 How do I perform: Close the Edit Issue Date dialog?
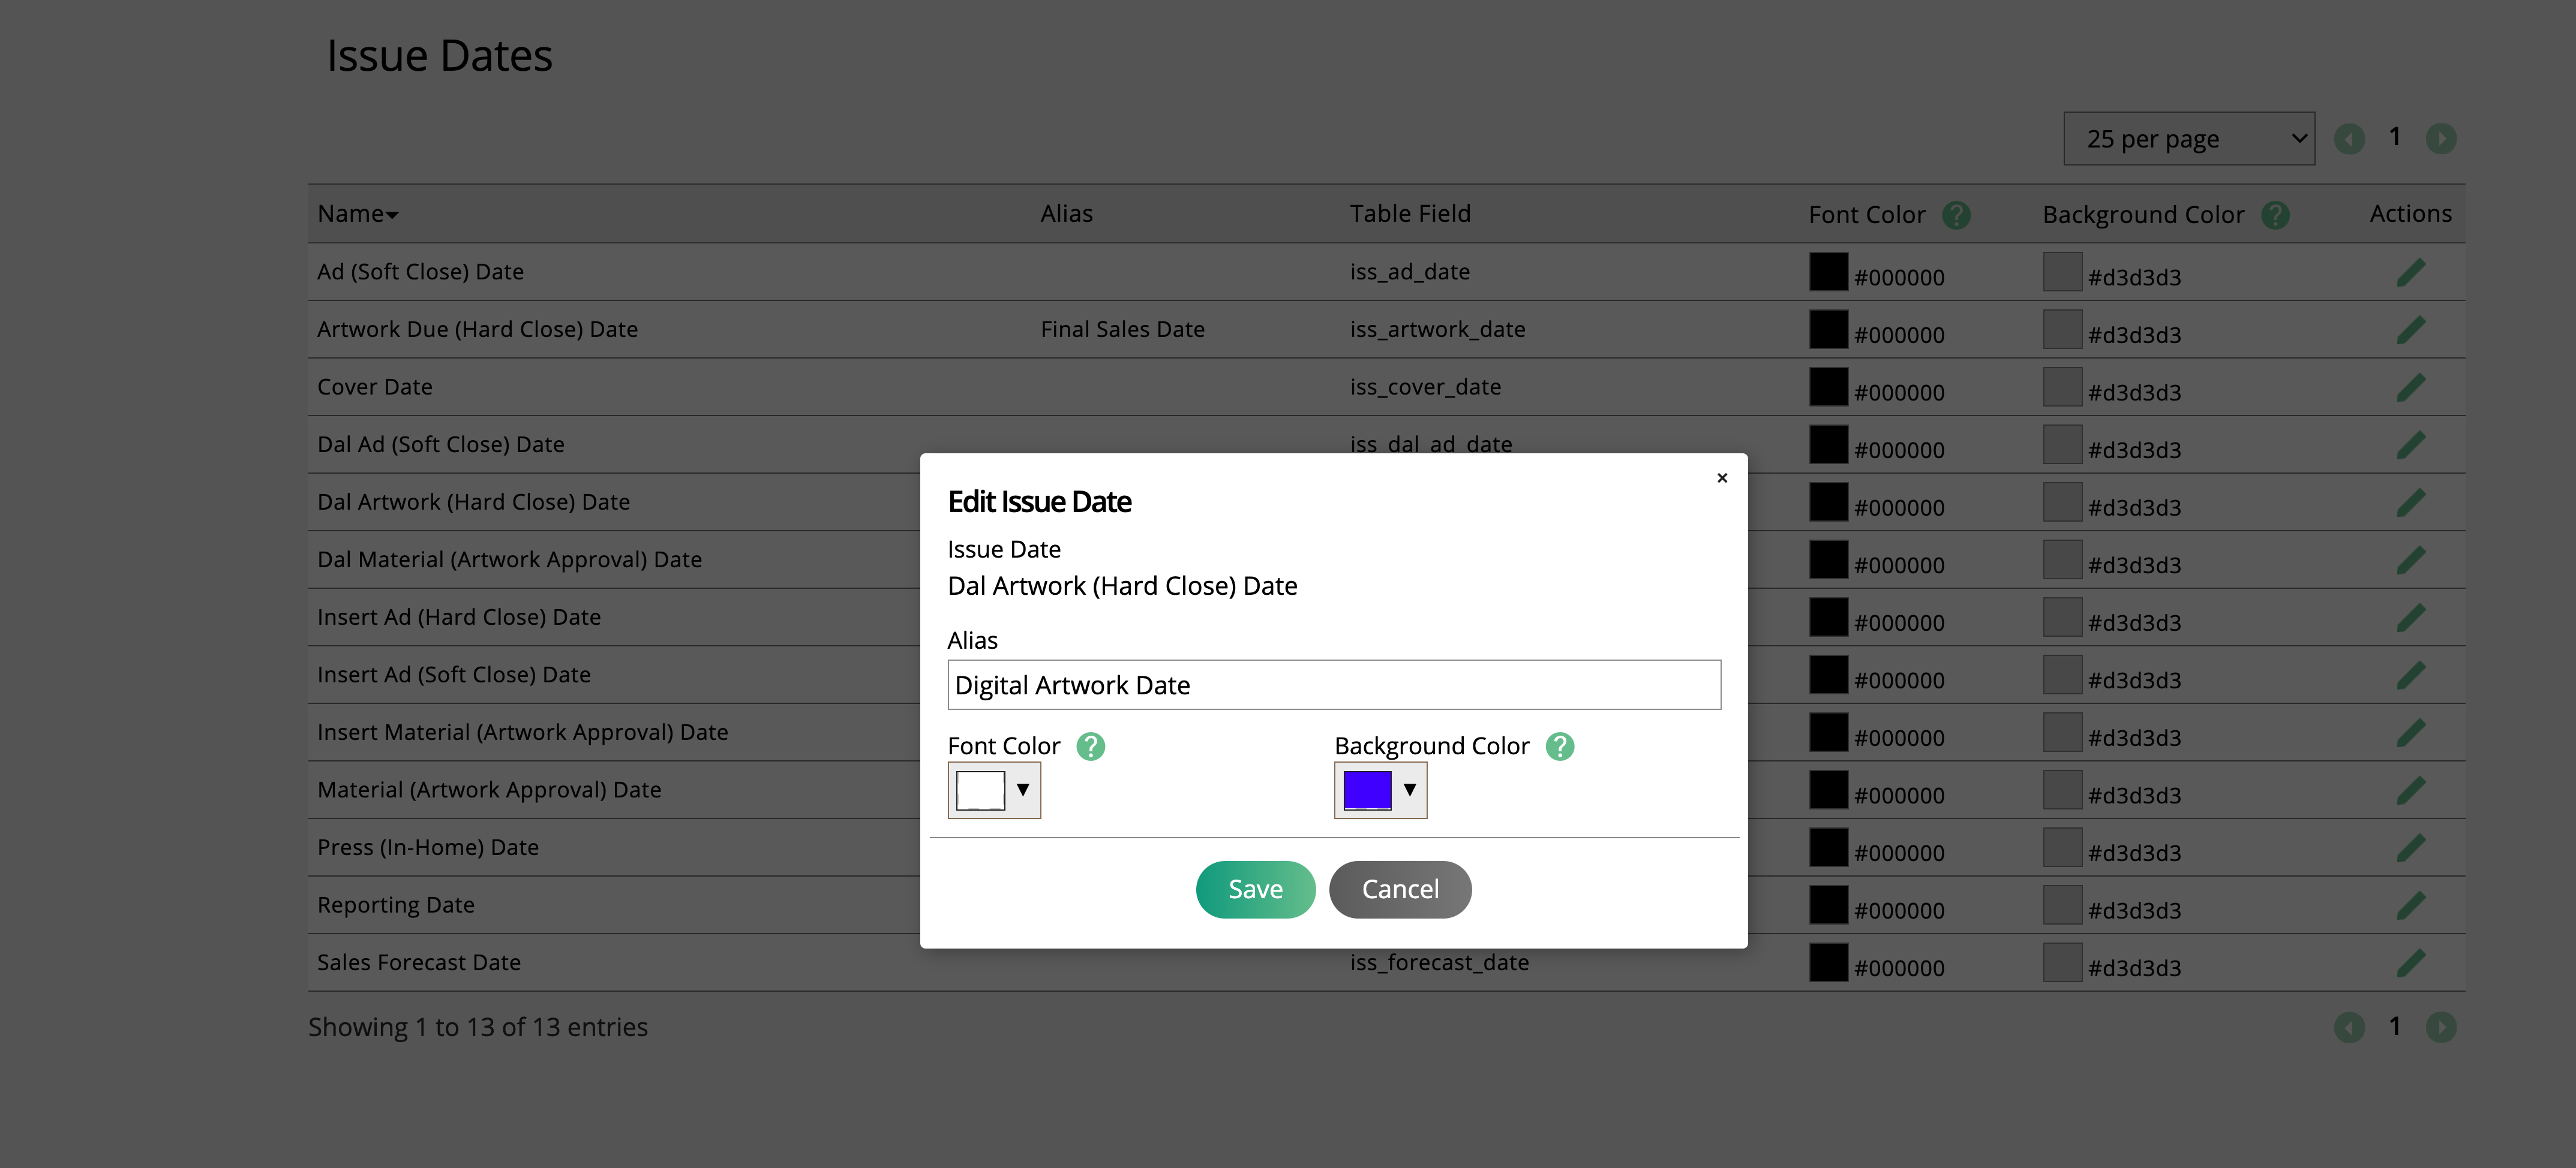[x=1722, y=478]
